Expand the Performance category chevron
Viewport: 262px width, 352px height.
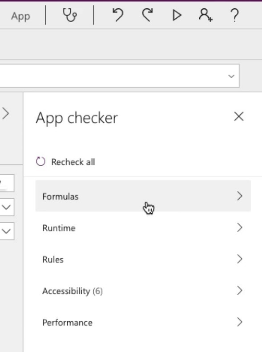(239, 322)
